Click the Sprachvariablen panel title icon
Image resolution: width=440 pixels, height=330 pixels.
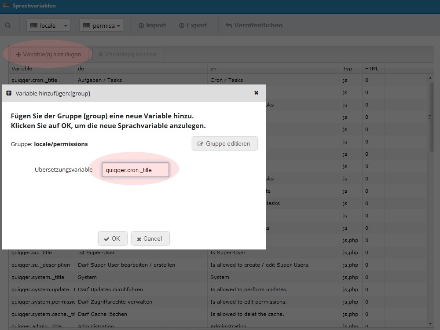point(6,5)
